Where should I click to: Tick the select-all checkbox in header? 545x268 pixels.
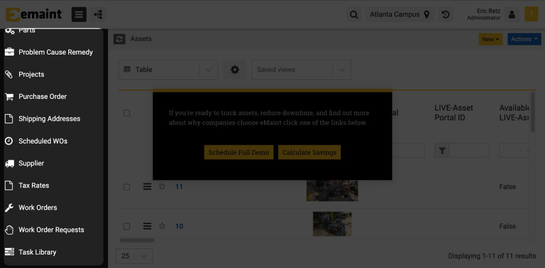127,113
